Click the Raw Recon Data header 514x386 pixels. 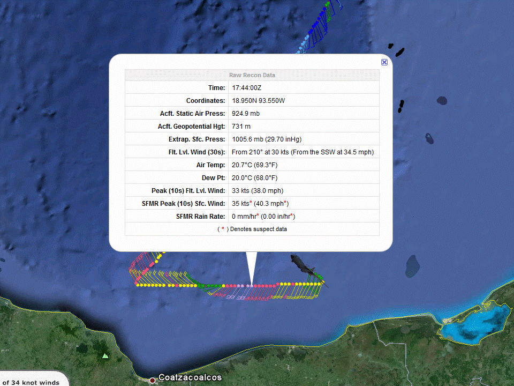pyautogui.click(x=252, y=75)
